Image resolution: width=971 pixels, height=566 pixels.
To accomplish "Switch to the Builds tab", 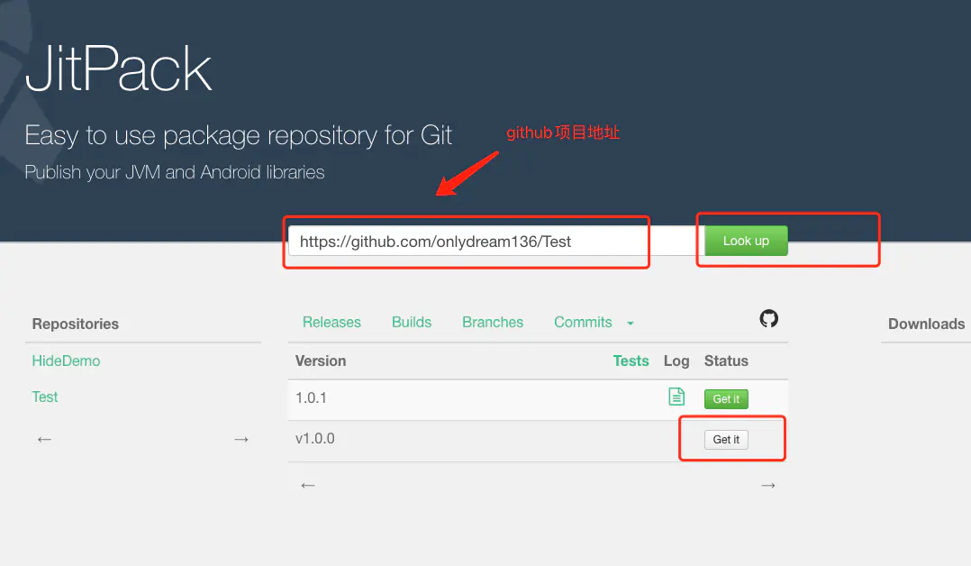I will (x=411, y=323).
